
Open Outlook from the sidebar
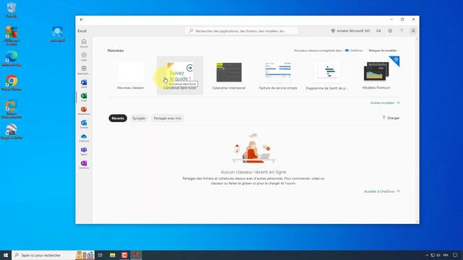(84, 124)
